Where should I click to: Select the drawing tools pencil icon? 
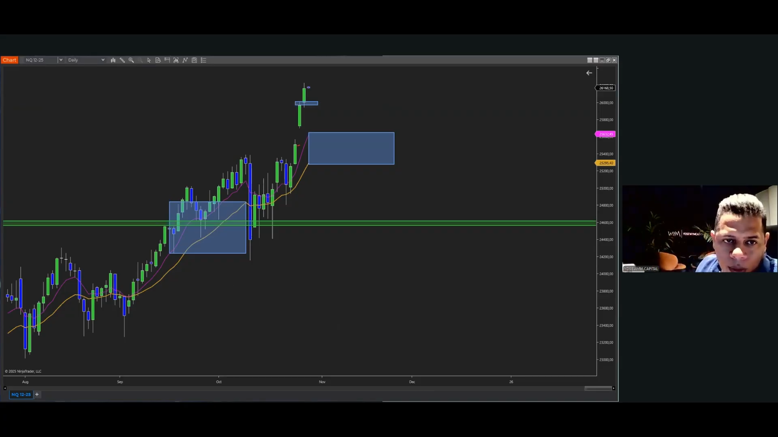point(122,60)
